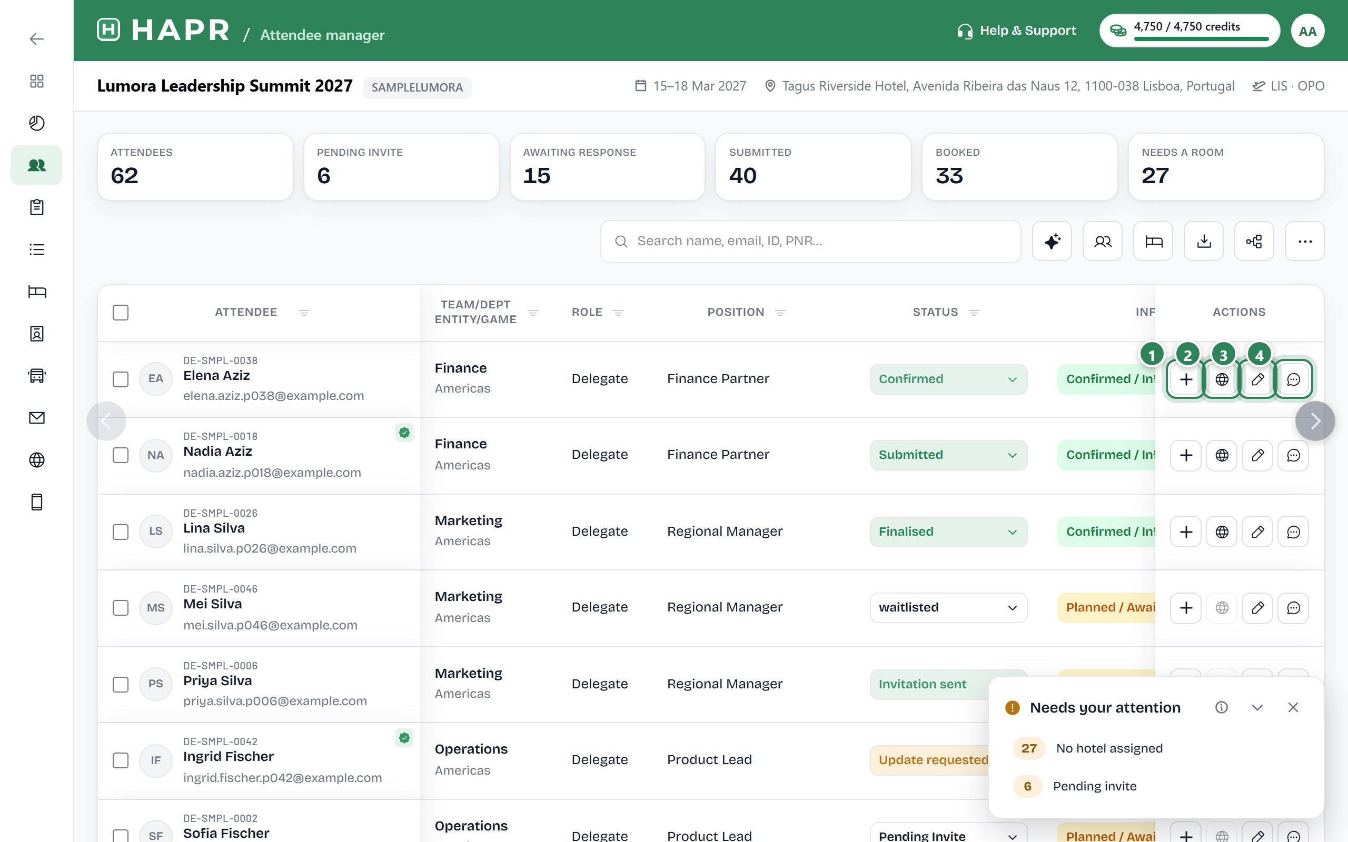Click the search name, email, ID field
The image size is (1348, 842).
[810, 241]
